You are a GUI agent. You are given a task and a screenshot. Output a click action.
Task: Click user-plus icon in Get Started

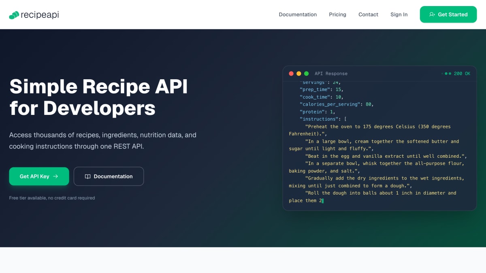click(x=432, y=15)
